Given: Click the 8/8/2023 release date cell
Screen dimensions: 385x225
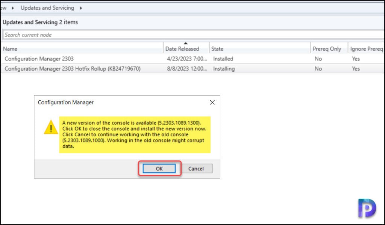Looking at the screenshot, I should click(187, 69).
